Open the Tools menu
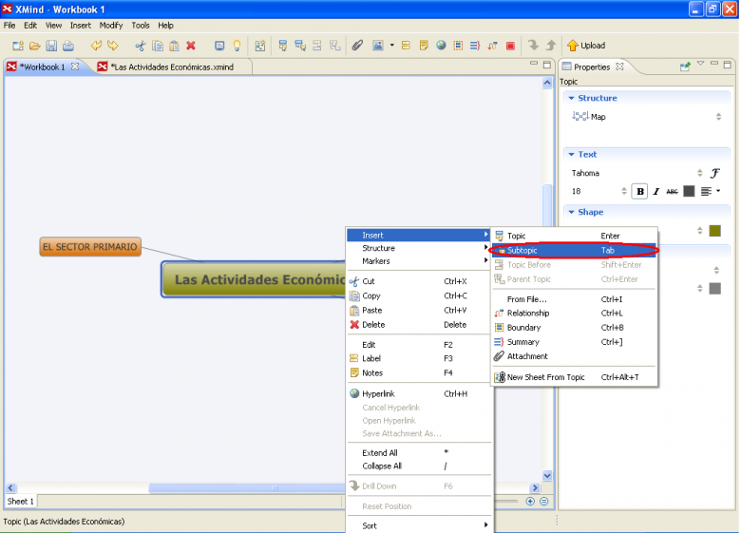This screenshot has height=533, width=741. 141,26
